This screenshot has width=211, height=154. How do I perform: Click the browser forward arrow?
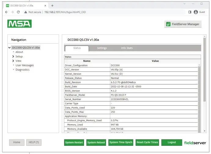coord(12,12)
